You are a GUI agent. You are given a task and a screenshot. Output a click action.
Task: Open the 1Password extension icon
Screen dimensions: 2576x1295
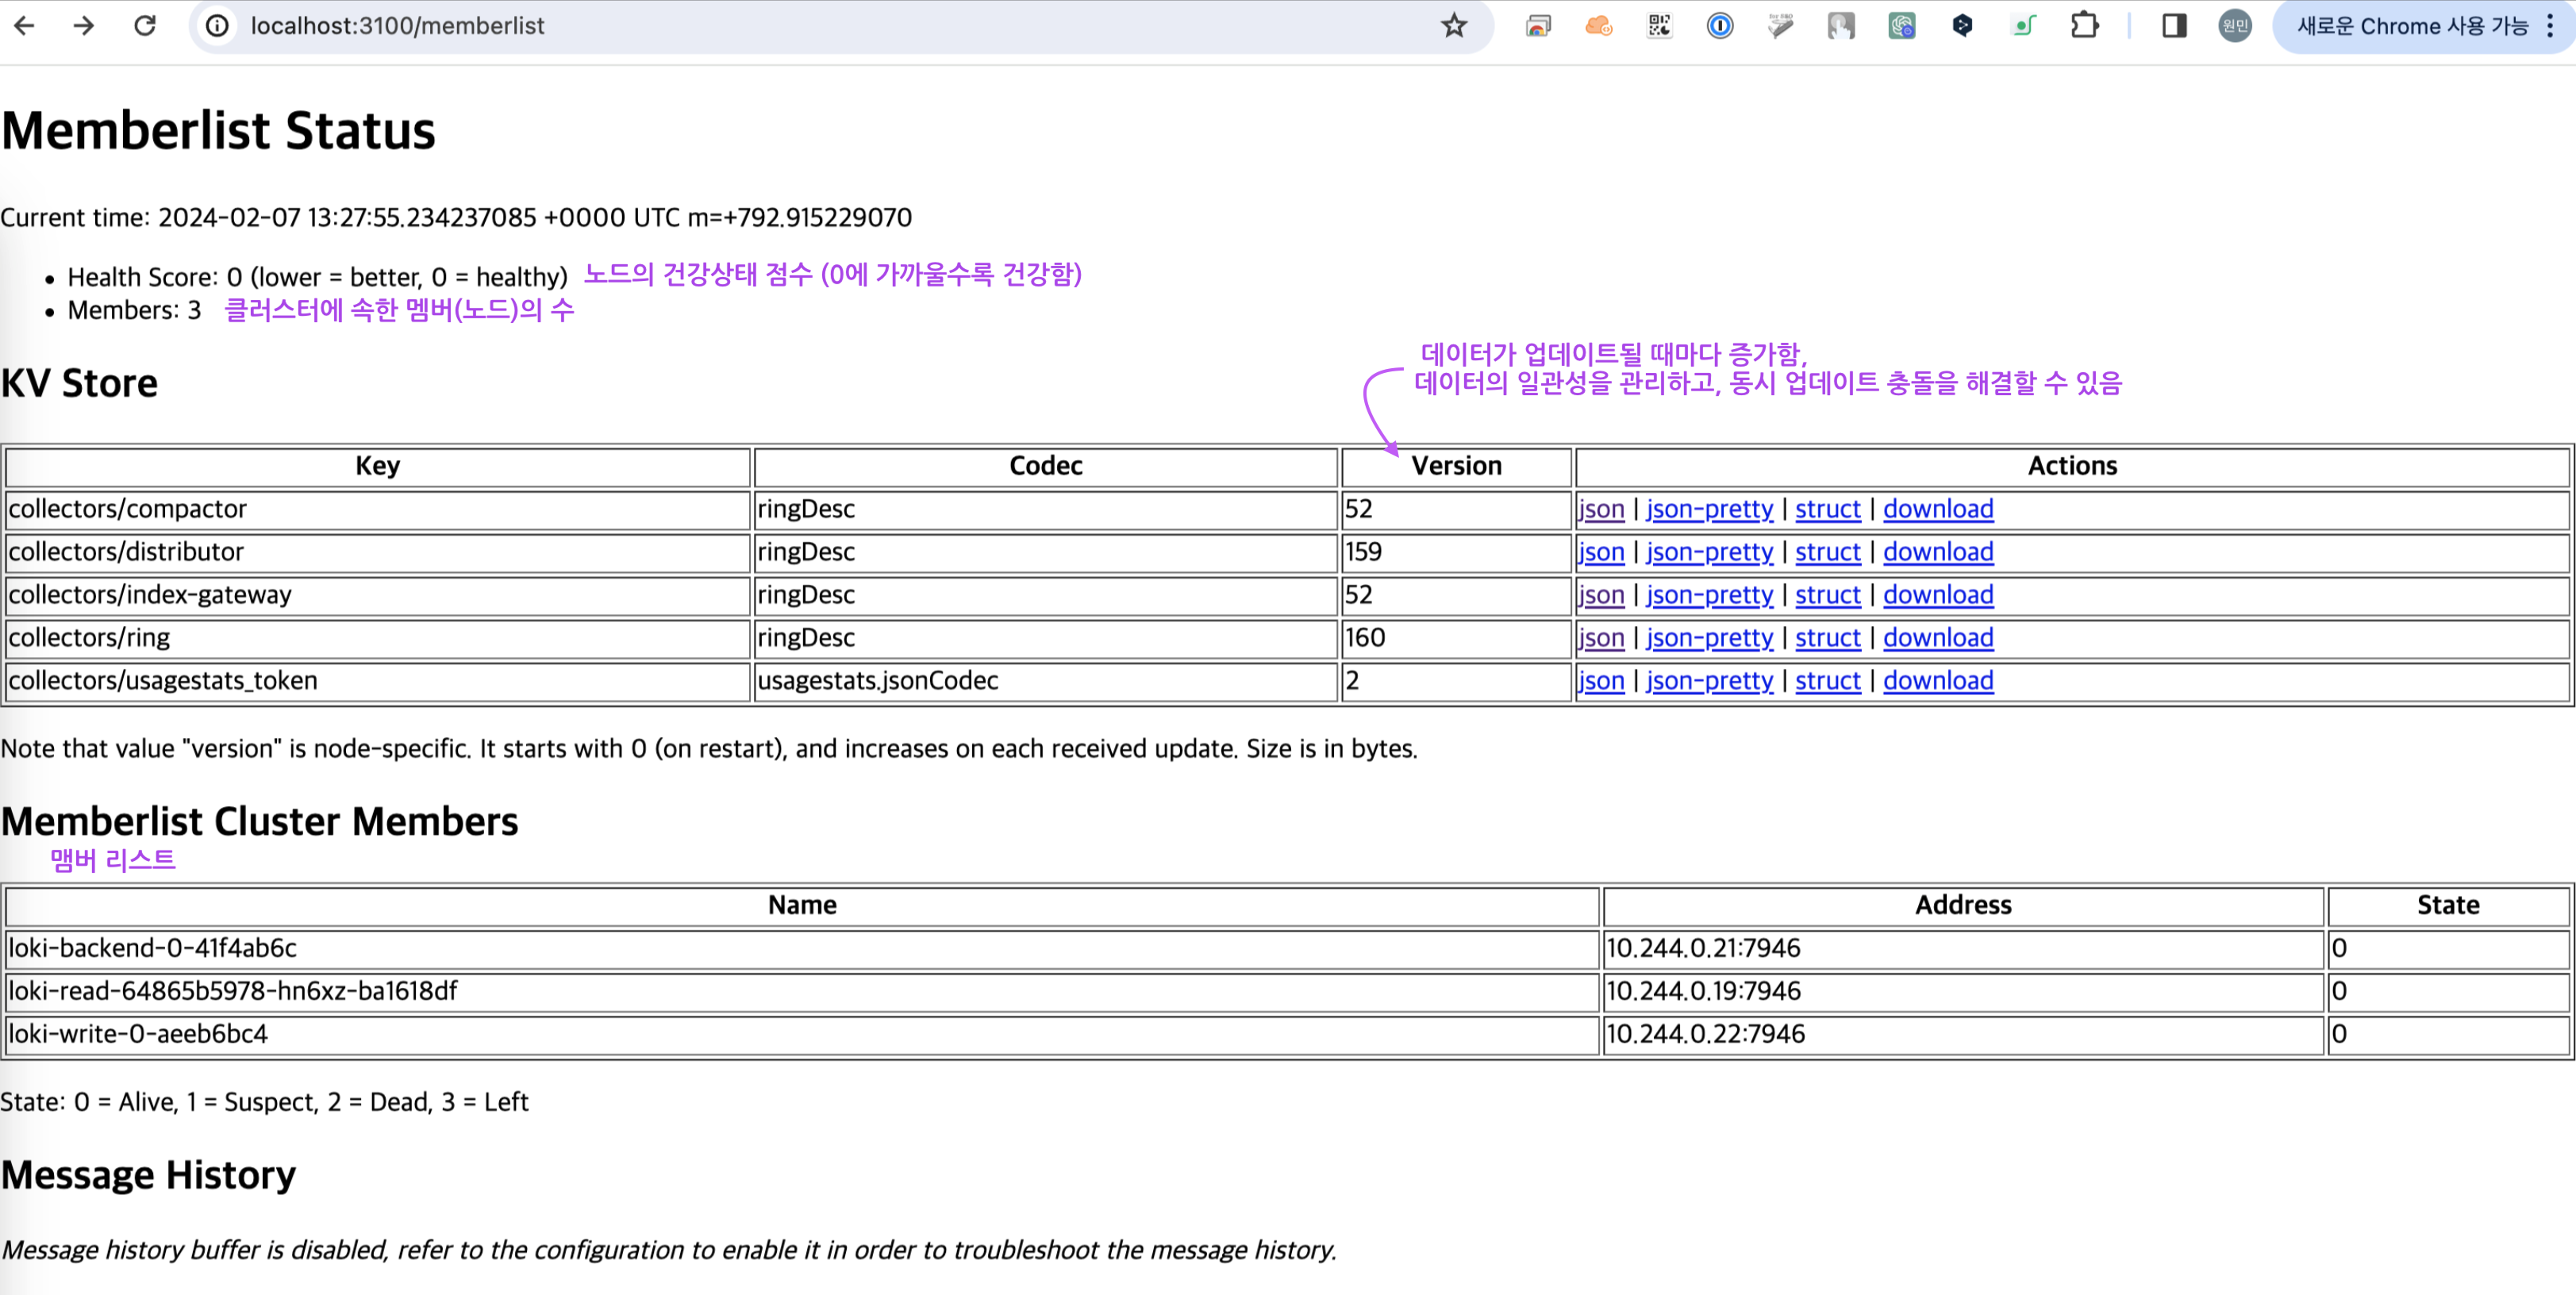point(1719,26)
